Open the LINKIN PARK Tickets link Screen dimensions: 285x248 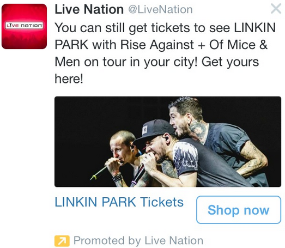[x=119, y=202]
